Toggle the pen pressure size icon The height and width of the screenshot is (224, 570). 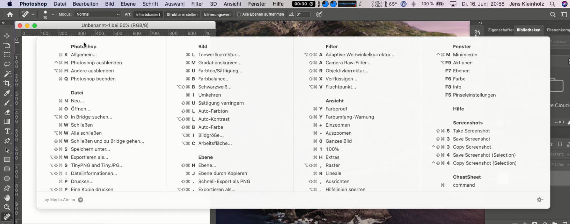319,14
